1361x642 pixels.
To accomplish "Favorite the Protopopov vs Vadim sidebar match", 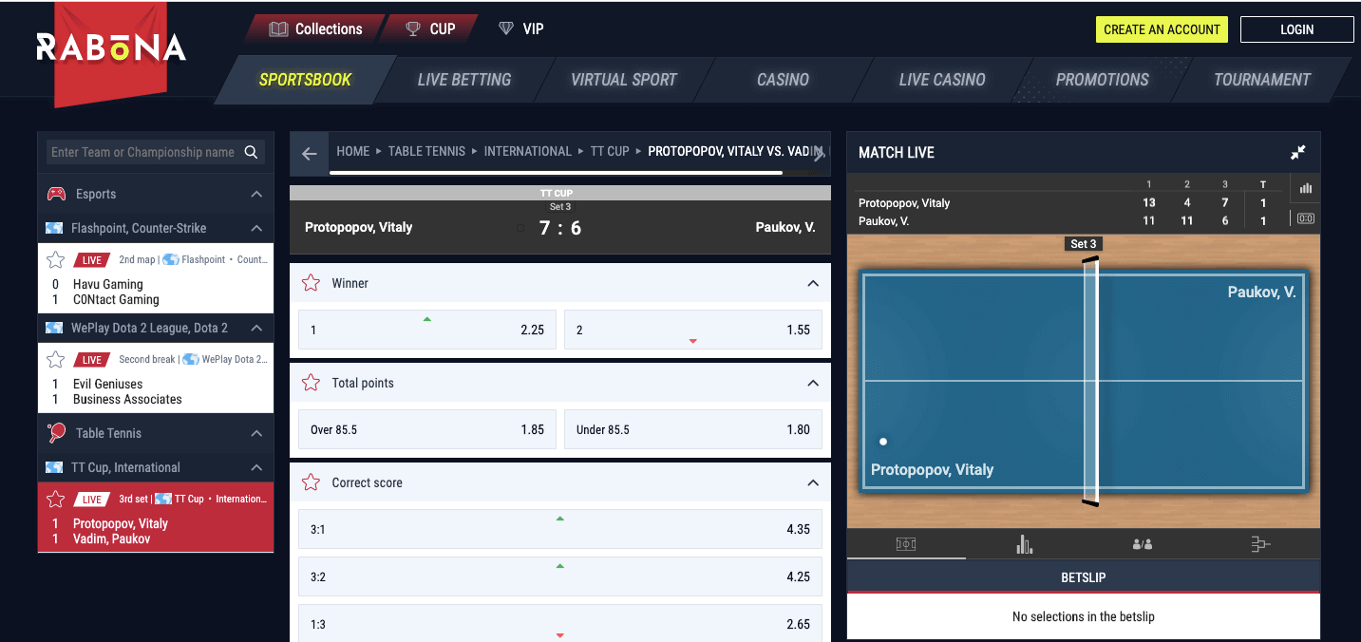I will (56, 499).
